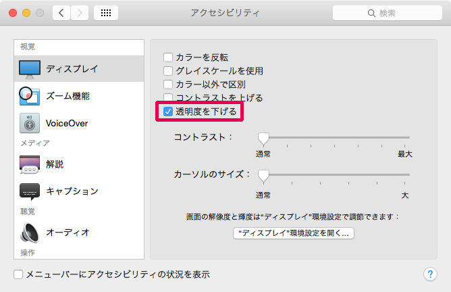Select VoiceOver label in the sidebar
The image size is (451, 292).
click(x=67, y=123)
